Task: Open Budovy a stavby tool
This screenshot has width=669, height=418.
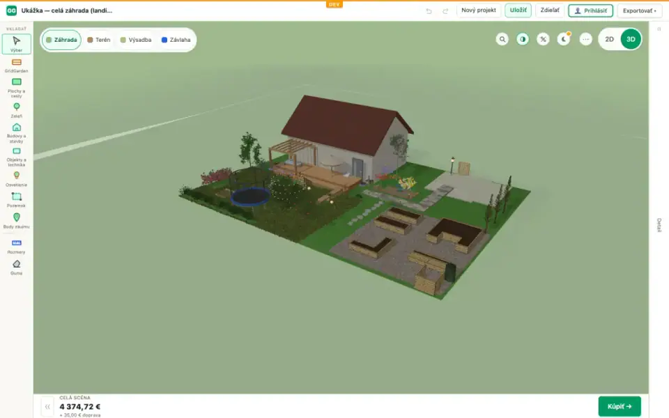Action: [16, 132]
